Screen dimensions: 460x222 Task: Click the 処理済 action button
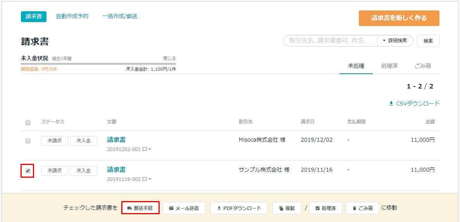click(326, 208)
